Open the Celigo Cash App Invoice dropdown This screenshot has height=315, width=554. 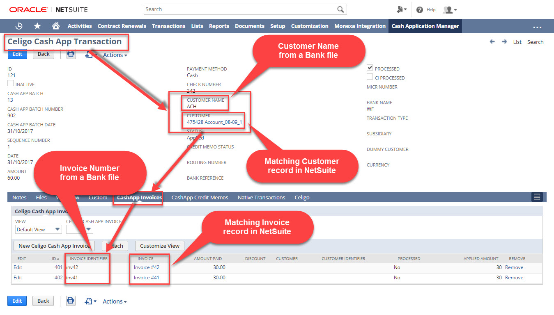[80, 229]
